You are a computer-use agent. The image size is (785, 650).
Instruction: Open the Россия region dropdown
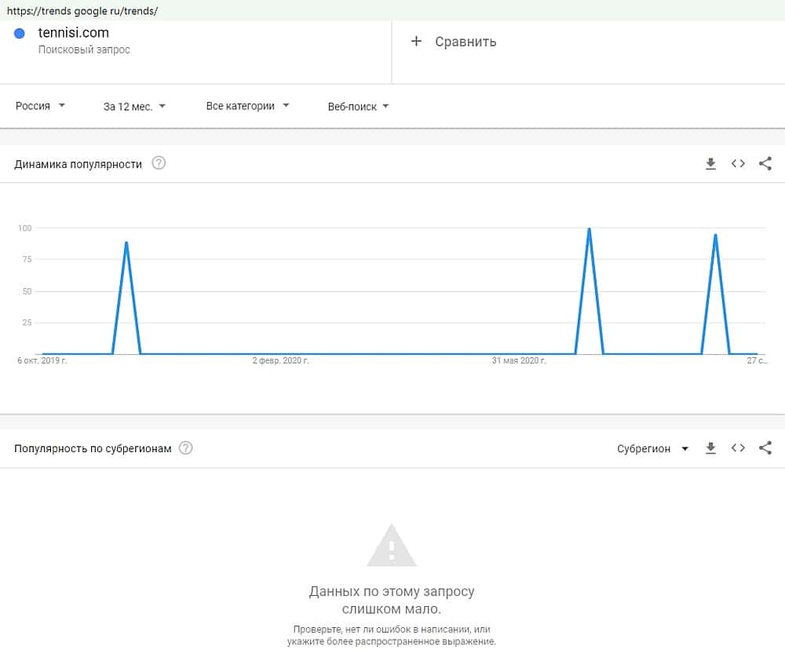(x=40, y=106)
